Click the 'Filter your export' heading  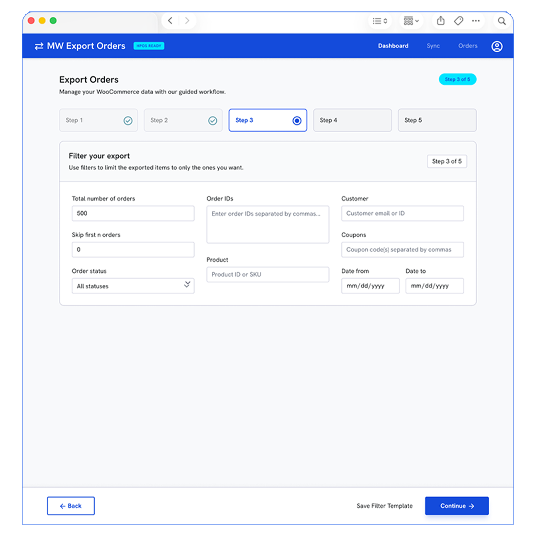click(x=99, y=156)
